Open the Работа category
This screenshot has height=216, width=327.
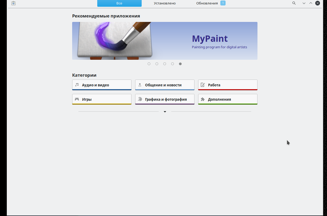[228, 85]
